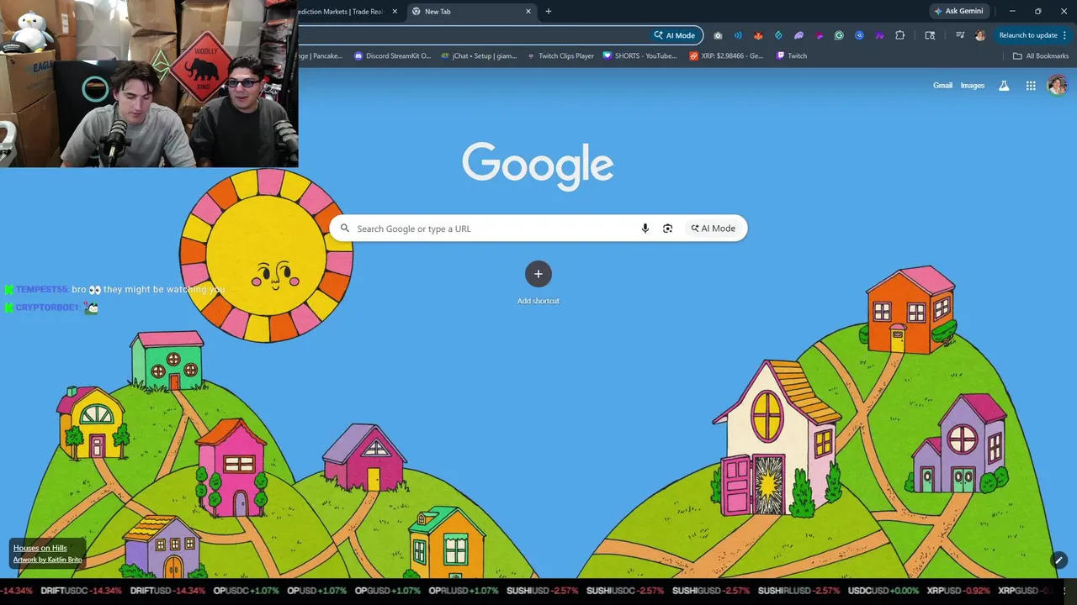Click the chat username TEMPEST55
The height and width of the screenshot is (605, 1077).
(x=42, y=290)
